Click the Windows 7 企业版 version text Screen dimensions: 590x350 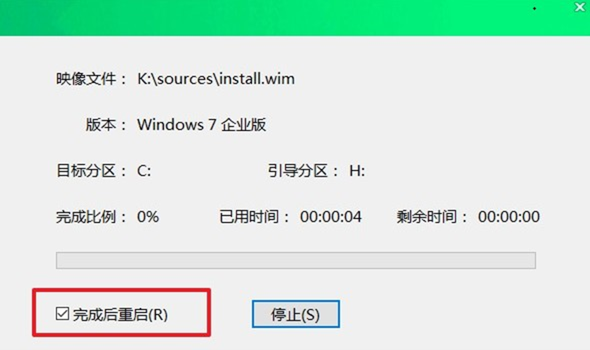[202, 125]
